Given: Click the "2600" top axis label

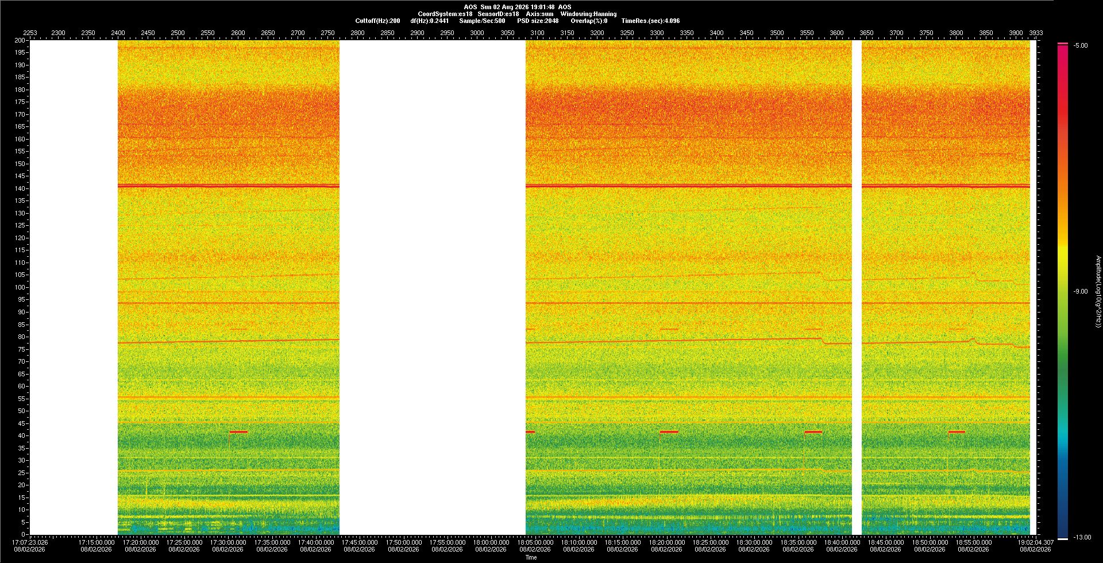Looking at the screenshot, I should 238,33.
